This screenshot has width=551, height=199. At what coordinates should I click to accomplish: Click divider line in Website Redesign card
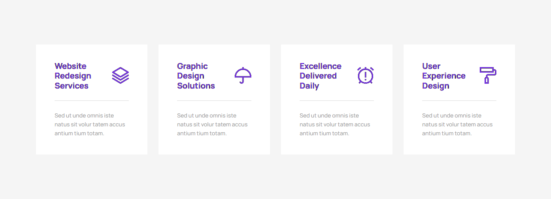coord(92,100)
